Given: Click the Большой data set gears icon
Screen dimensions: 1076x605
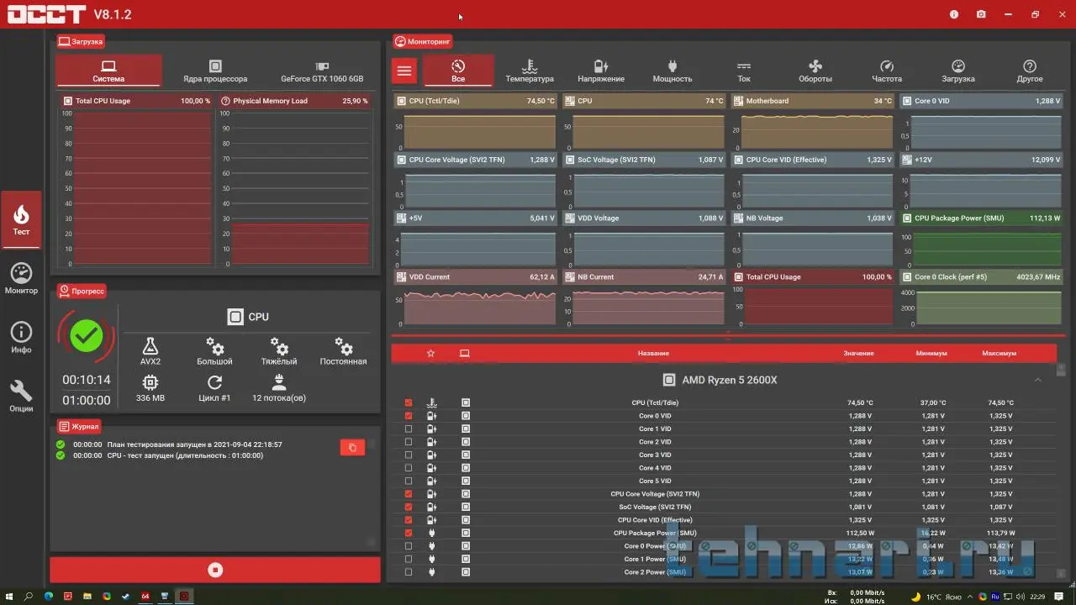Looking at the screenshot, I should pyautogui.click(x=215, y=346).
